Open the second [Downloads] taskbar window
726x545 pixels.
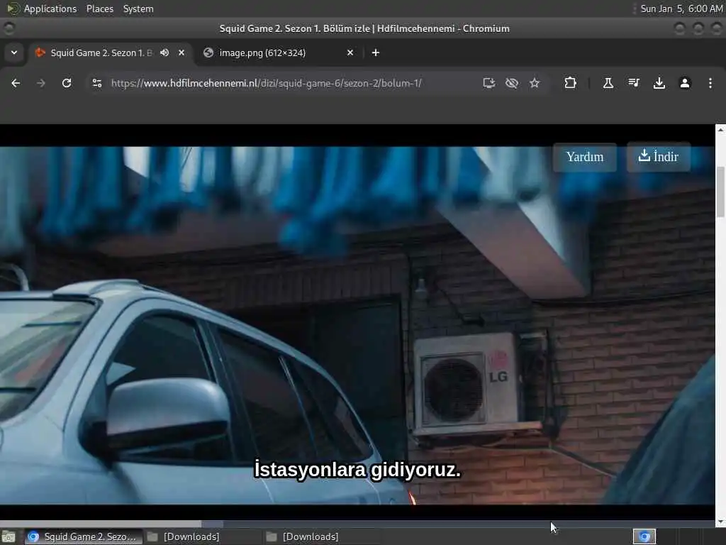click(x=303, y=536)
